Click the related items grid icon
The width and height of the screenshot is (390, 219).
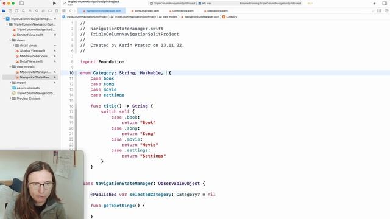coord(64,11)
